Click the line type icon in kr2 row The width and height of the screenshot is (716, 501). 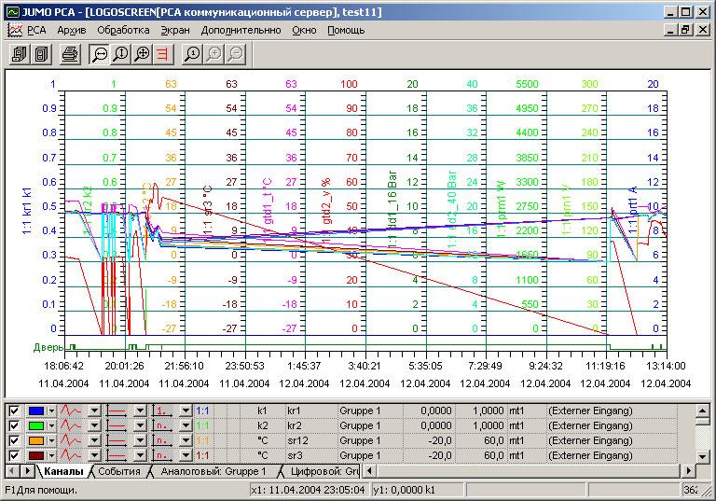117,425
